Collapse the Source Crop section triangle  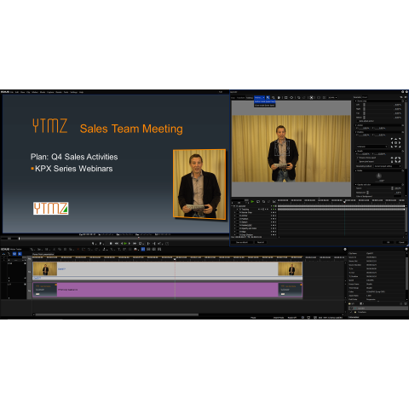point(355,101)
